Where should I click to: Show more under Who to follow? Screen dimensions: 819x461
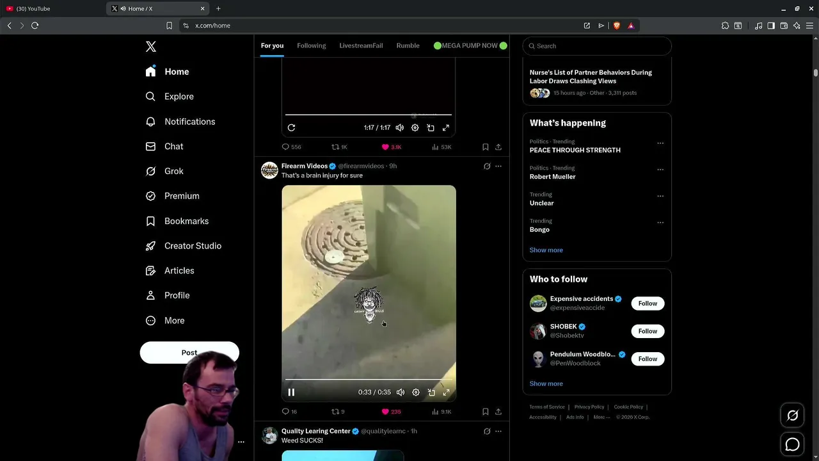click(546, 384)
